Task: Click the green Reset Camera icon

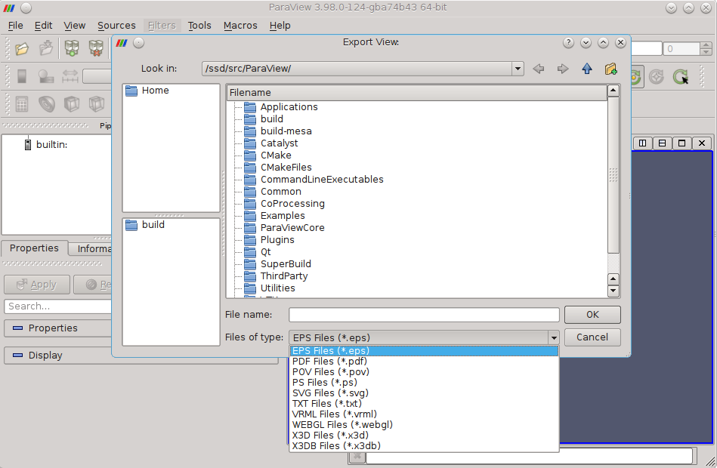Action: pos(681,77)
